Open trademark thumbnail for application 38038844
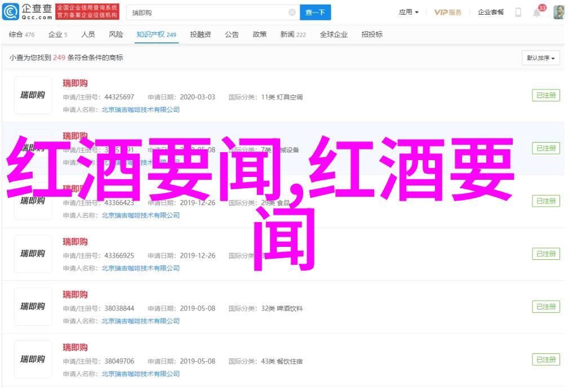The image size is (568, 390). point(33,307)
